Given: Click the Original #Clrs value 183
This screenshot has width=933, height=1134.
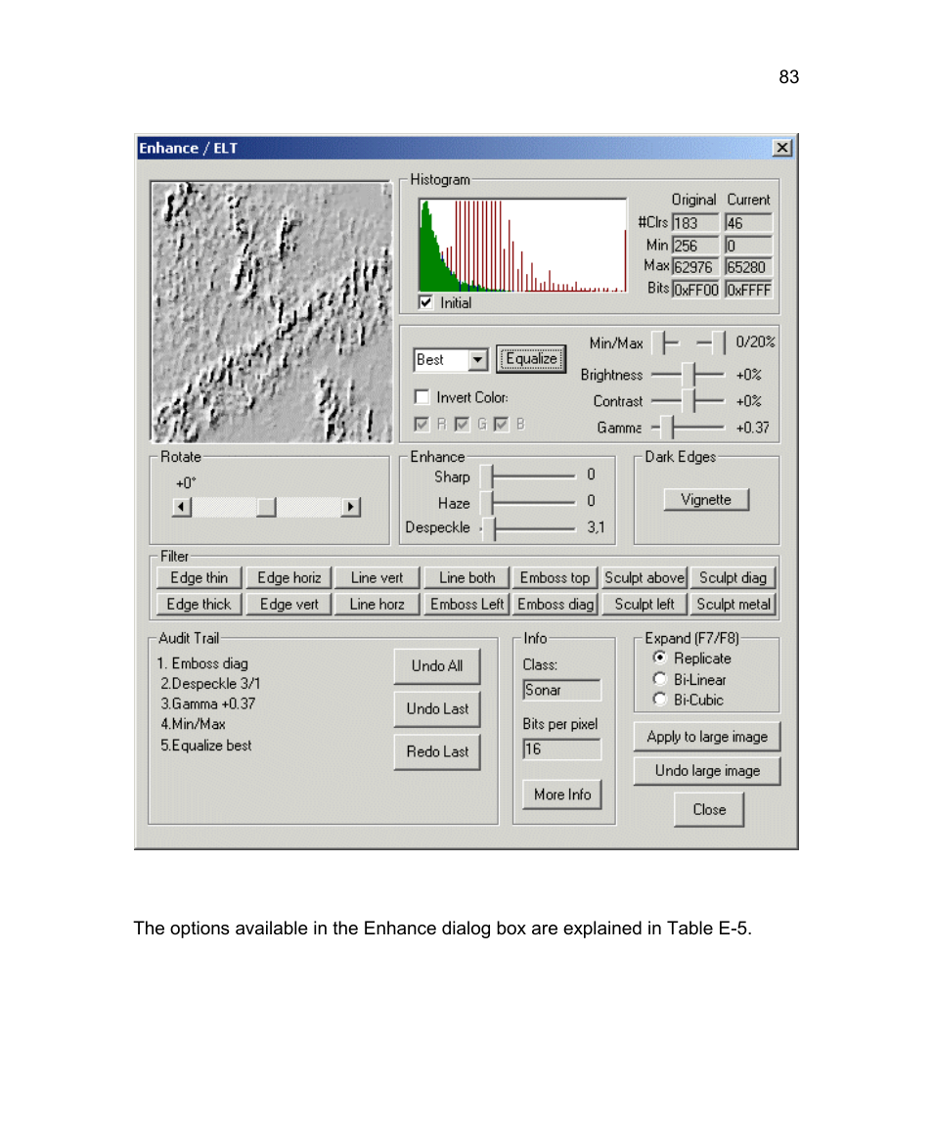Looking at the screenshot, I should 695,223.
